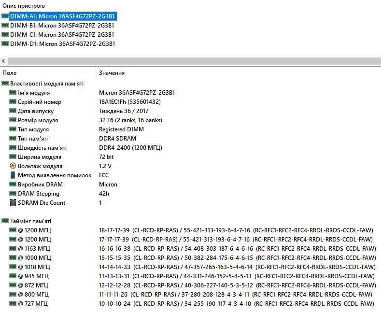This screenshot has width=381, height=313.
Task: Click the icon next to 'Розмір модуля'
Action: [x=13, y=120]
